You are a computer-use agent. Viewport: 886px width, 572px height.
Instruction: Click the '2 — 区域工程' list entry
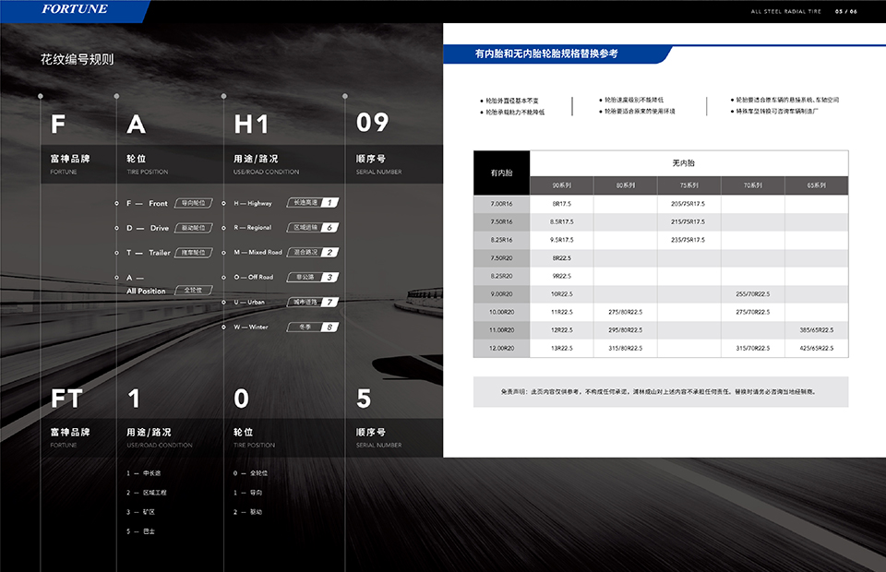[x=147, y=493]
